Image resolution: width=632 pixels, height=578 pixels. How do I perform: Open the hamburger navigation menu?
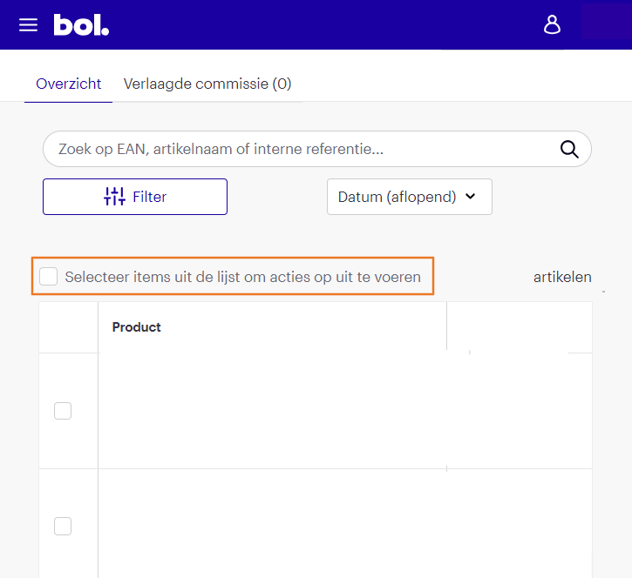click(x=29, y=25)
